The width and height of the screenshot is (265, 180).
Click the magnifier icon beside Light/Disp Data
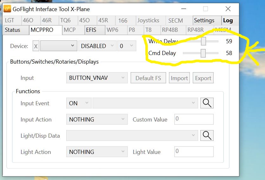[207, 135]
